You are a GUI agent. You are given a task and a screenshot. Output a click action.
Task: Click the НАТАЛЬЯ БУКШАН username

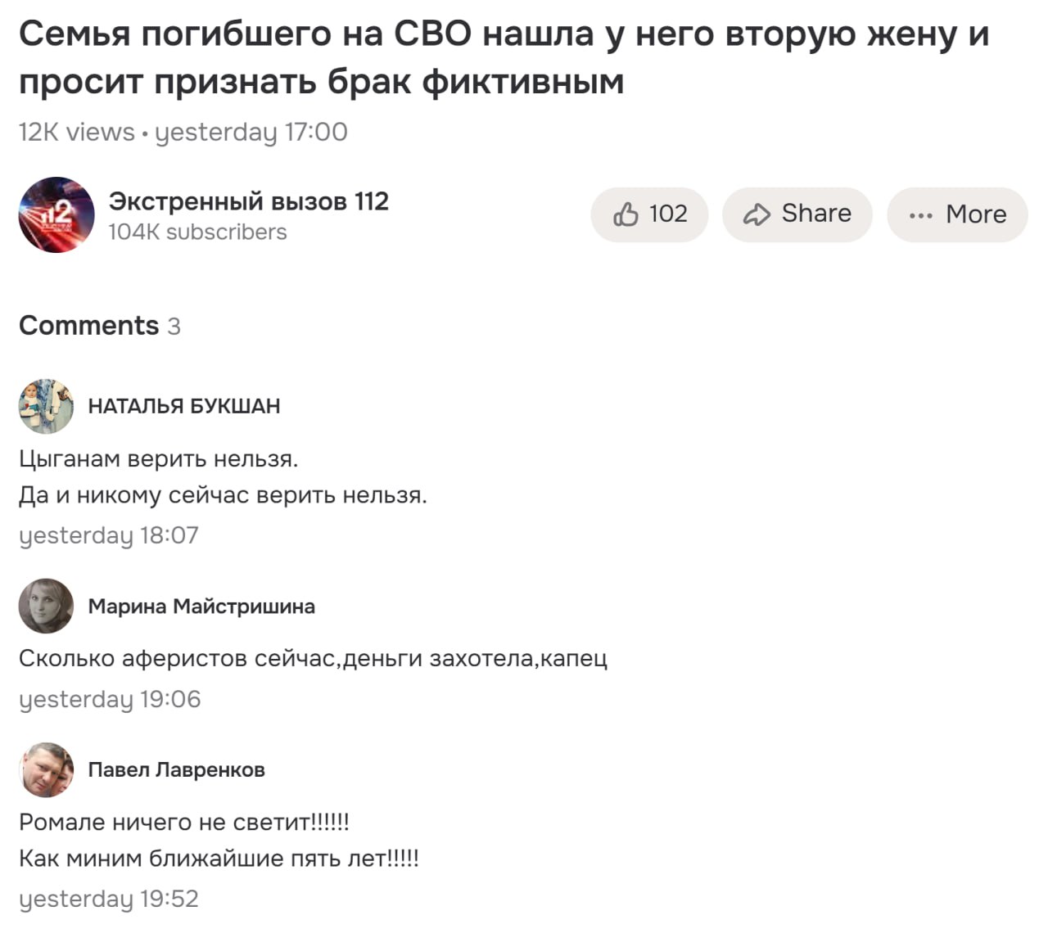(184, 406)
